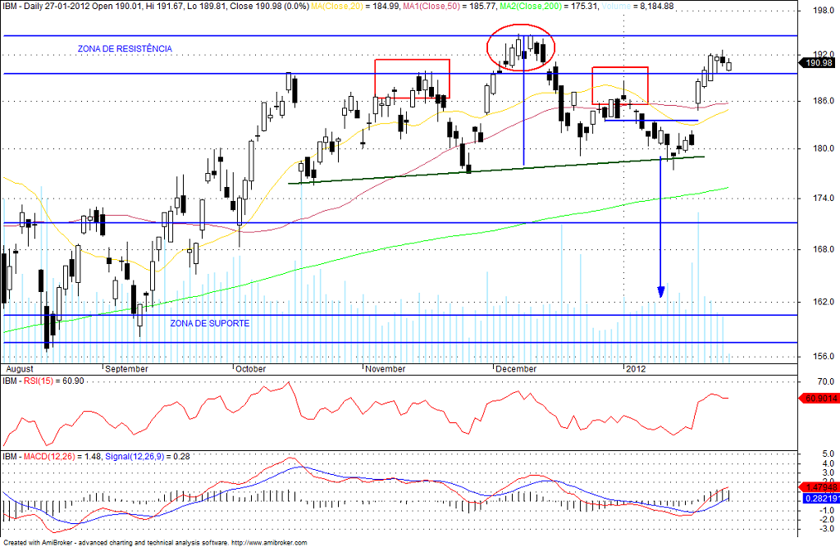Select the MA1(Close,50) = 185.77 legend
This screenshot has height=547, width=840.
[x=450, y=7]
